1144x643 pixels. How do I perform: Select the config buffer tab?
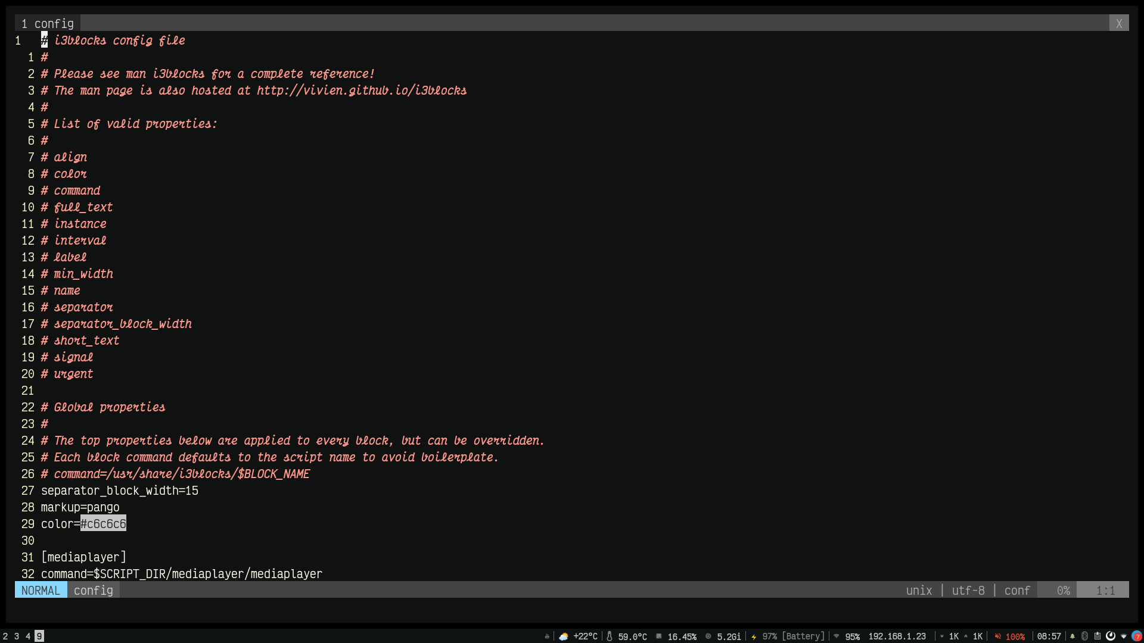point(48,24)
